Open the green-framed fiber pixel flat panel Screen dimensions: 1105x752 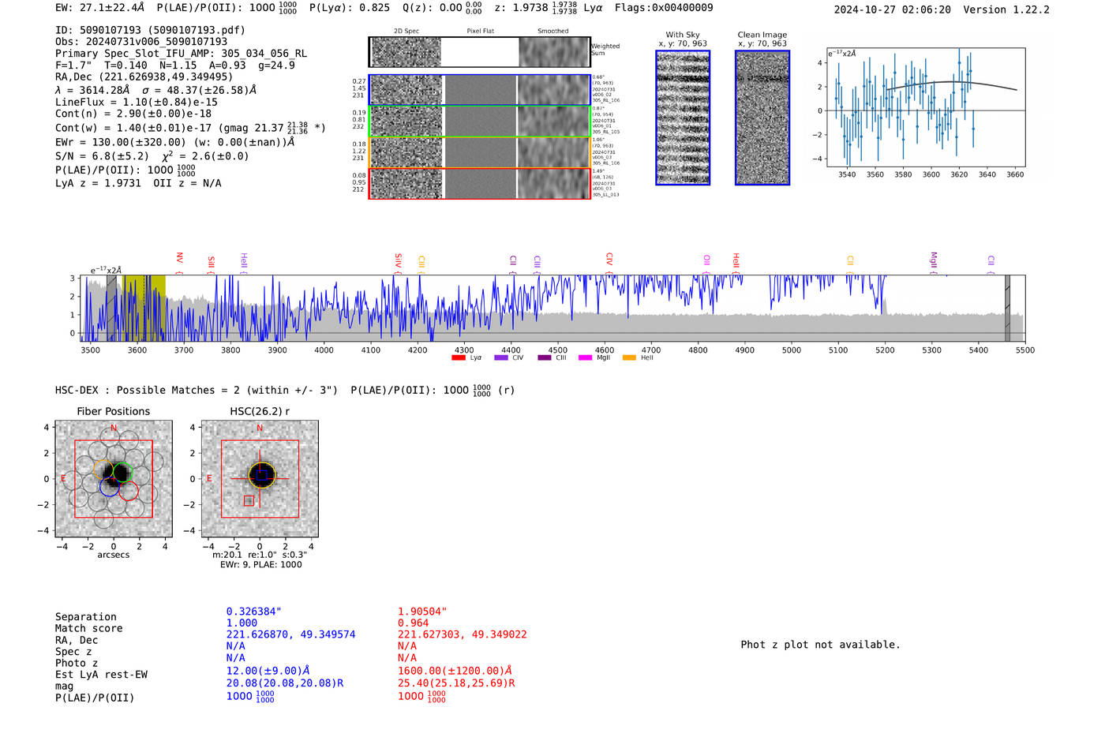point(480,122)
